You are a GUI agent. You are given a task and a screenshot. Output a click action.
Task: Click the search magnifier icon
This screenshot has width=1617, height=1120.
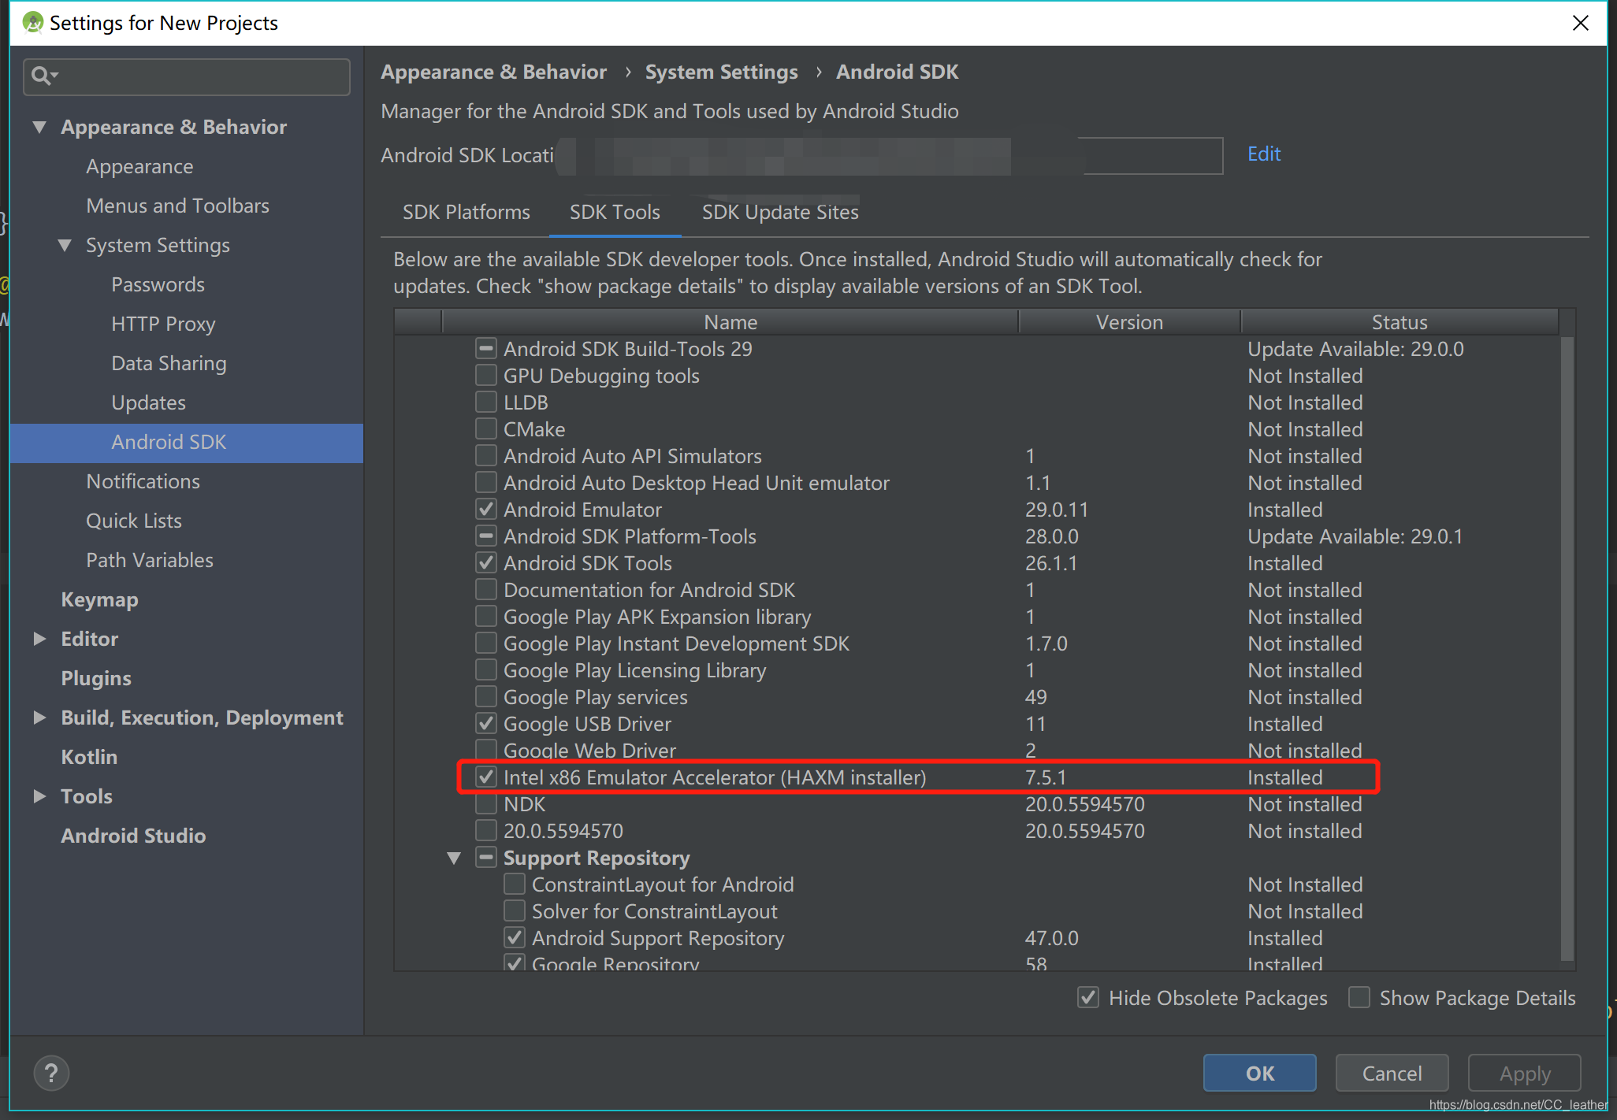(41, 76)
